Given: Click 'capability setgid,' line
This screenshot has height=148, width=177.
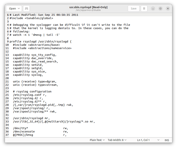Looking at the screenshot, I should (28, 68).
